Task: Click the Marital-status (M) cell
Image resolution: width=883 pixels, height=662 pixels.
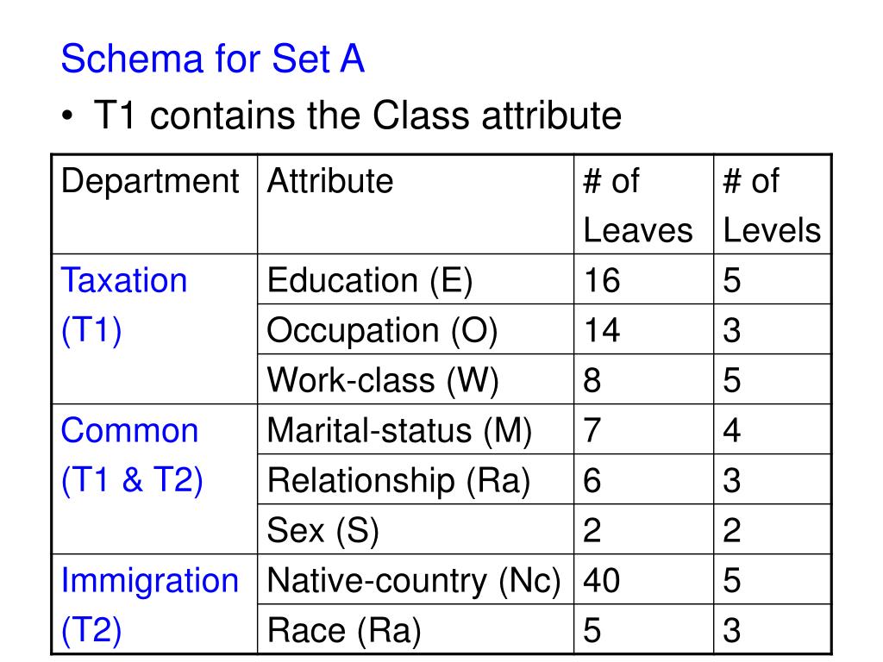Action: click(416, 429)
